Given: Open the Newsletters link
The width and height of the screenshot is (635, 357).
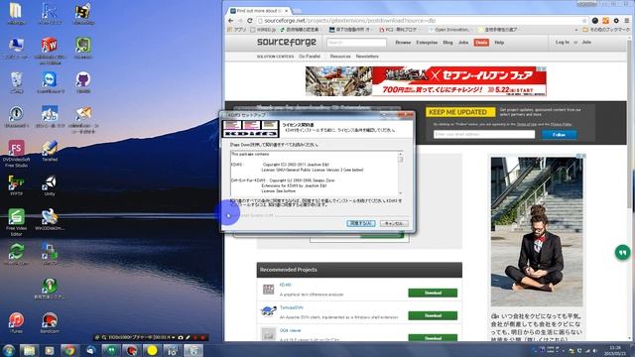Looking at the screenshot, I should [x=367, y=57].
